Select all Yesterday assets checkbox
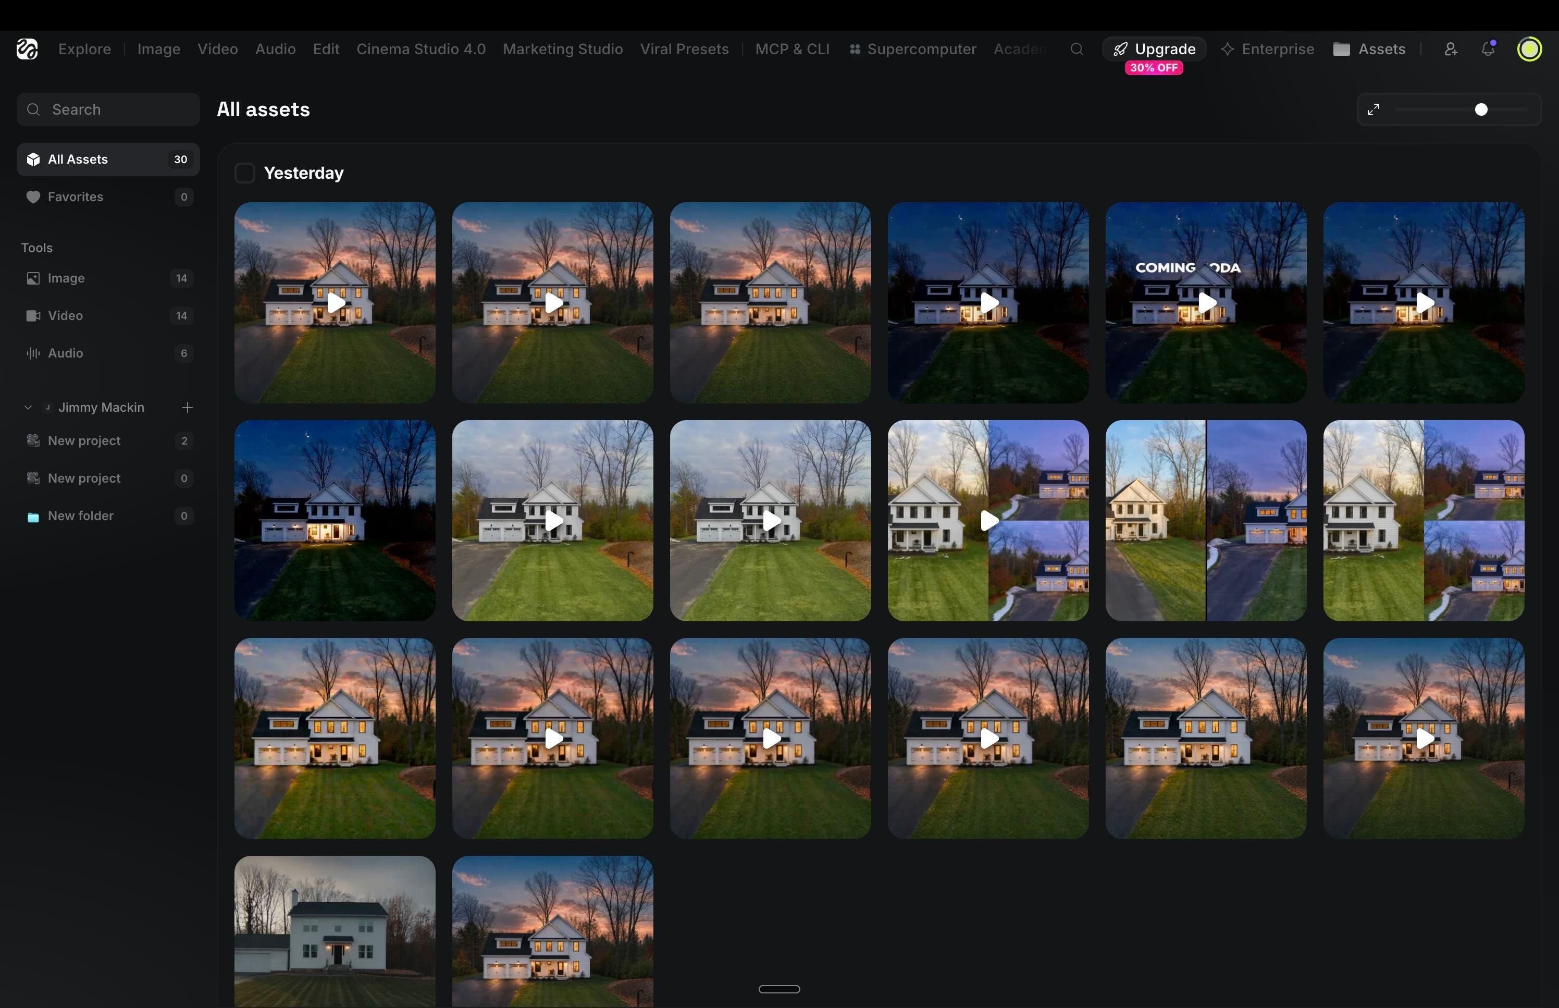The height and width of the screenshot is (1008, 1559). pos(245,174)
